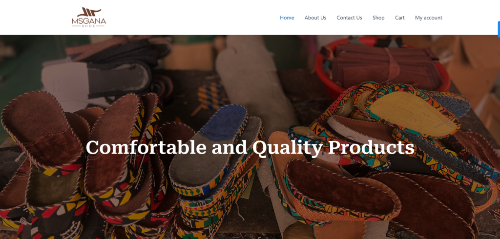Open the About Us page
The height and width of the screenshot is (239, 500).
315,18
